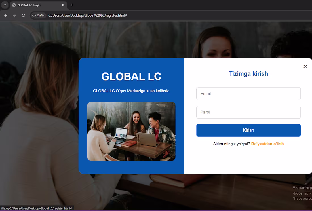Close the login modal with the X

(x=305, y=66)
